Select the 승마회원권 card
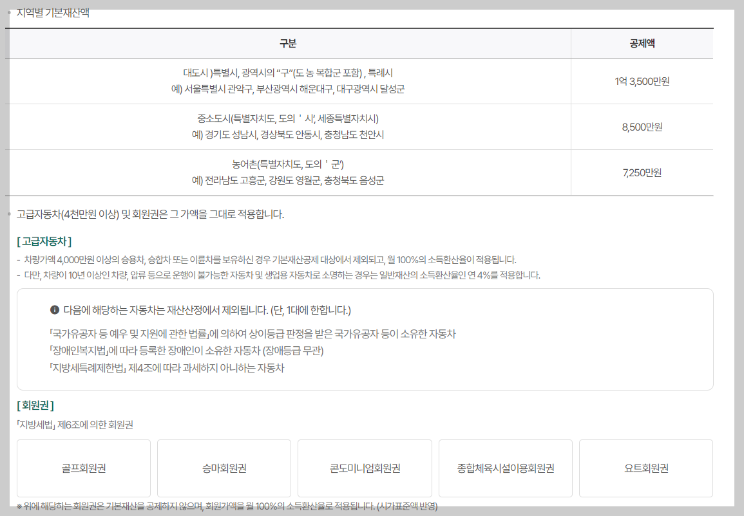Viewport: 744px width, 516px height. (x=224, y=468)
